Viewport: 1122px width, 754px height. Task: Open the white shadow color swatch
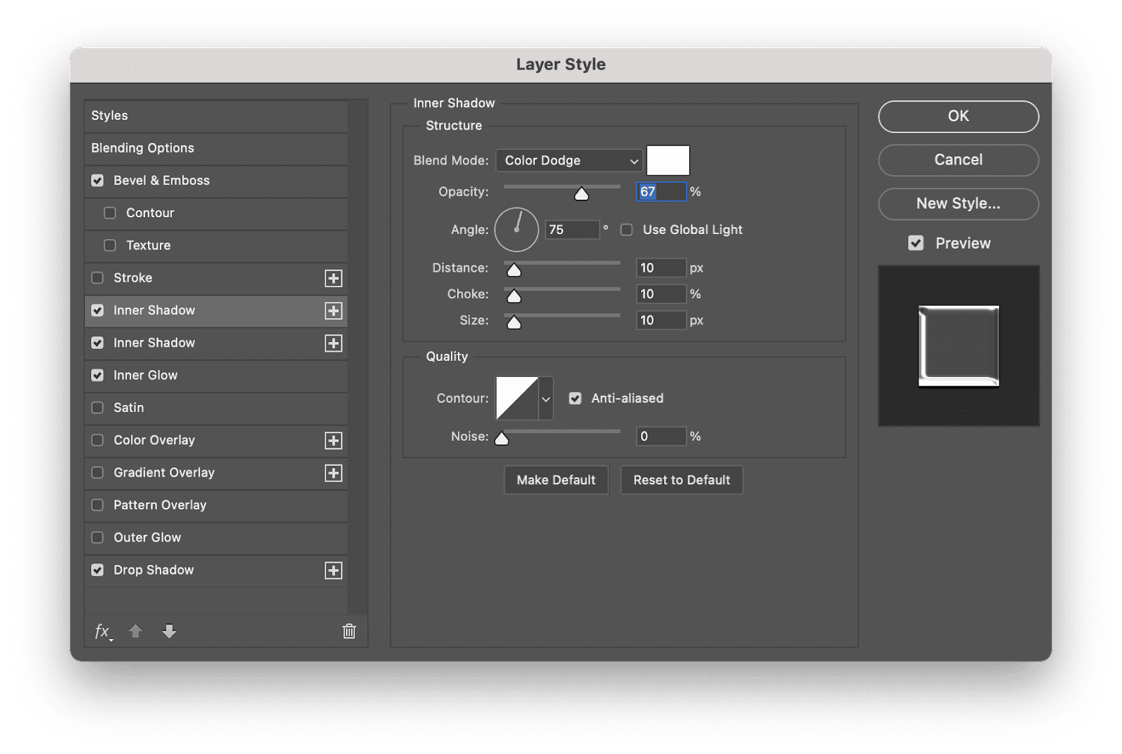point(668,160)
